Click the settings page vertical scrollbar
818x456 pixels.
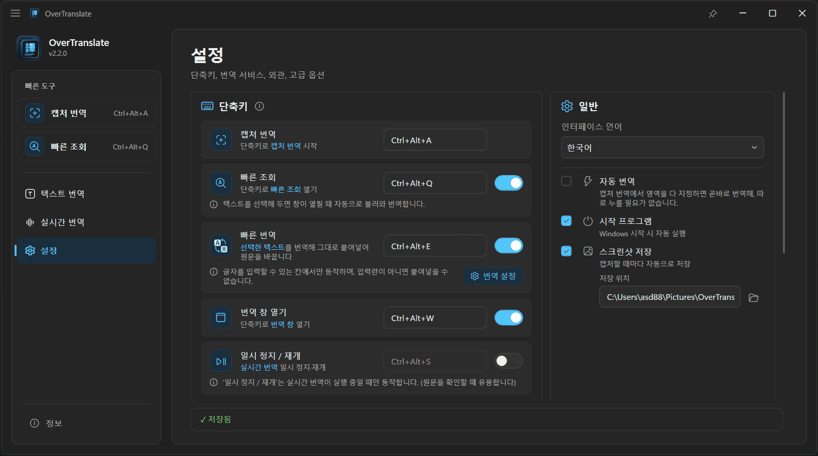point(784,173)
